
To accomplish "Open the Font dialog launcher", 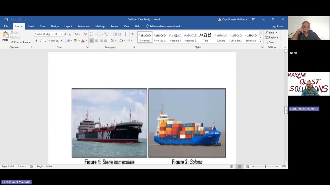I will point(87,47).
